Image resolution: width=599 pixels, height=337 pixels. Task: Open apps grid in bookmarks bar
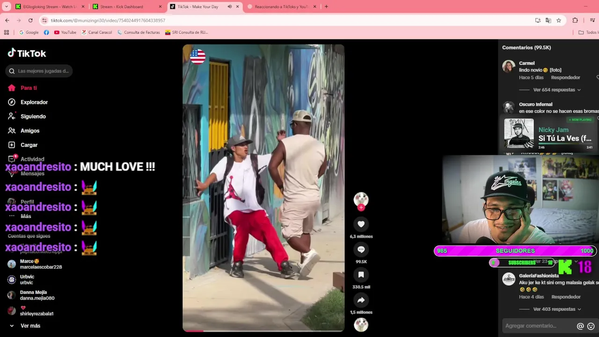point(7,32)
